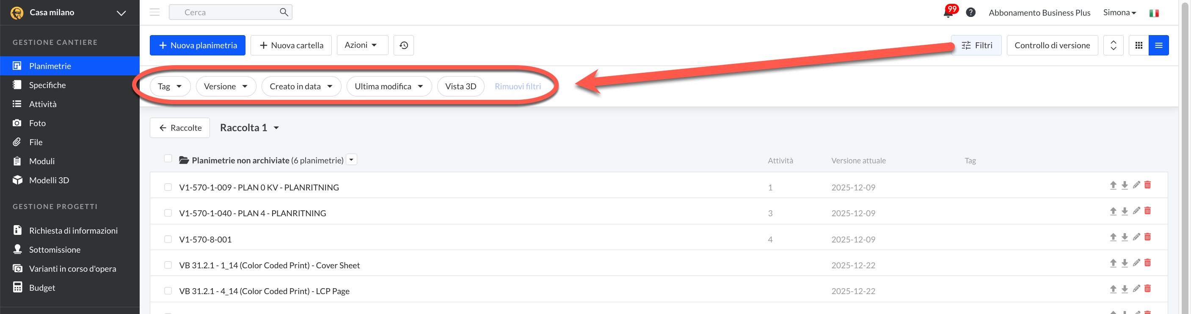Open Modelli 3D in the sidebar
The height and width of the screenshot is (314, 1191).
pos(49,180)
